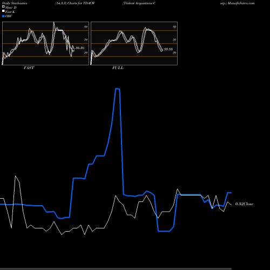This screenshot has height=270, width=270.
Task: Click the FAST chart label
Action: tap(29, 68)
